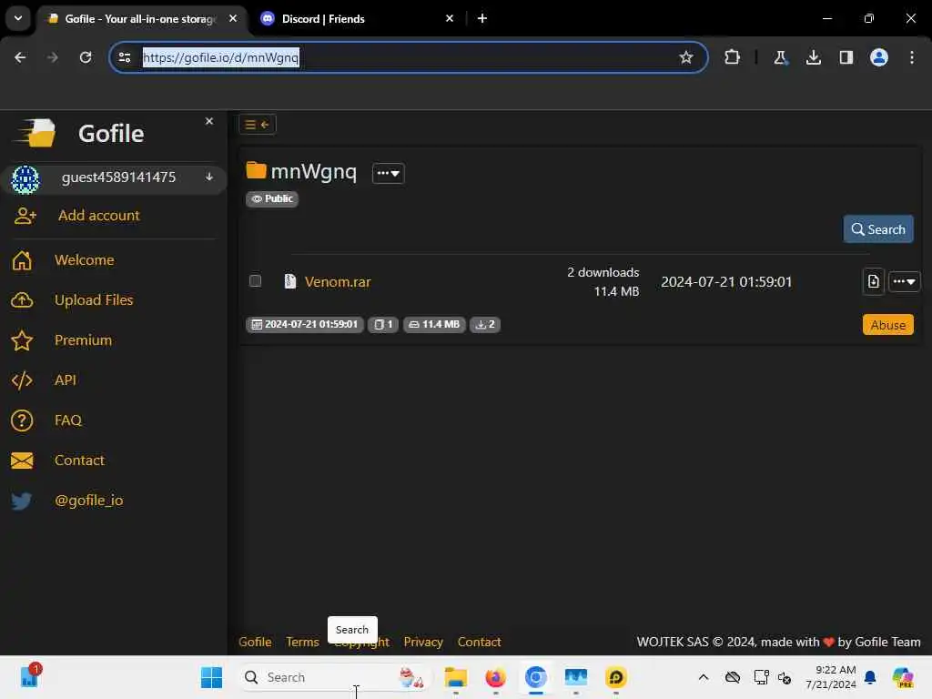This screenshot has height=699, width=932.
Task: Open Upload Files page
Action: click(94, 300)
